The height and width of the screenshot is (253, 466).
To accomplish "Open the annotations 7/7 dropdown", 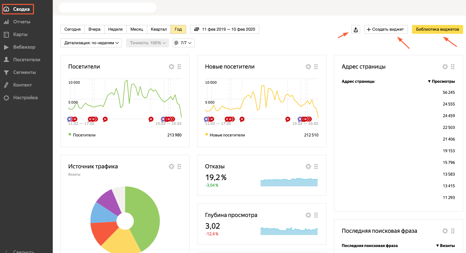I will coord(184,43).
